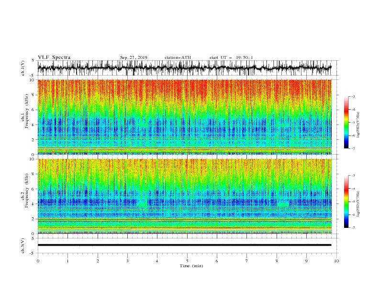Click the upper colorbar's log(PSD) label

(358, 125)
